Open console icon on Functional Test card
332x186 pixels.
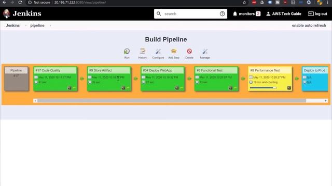click(x=230, y=88)
